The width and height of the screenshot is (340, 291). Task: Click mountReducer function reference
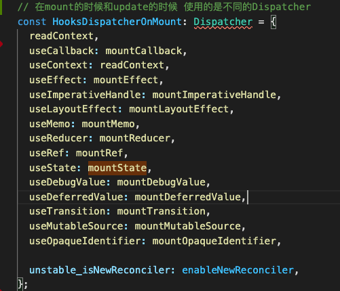click(x=135, y=139)
